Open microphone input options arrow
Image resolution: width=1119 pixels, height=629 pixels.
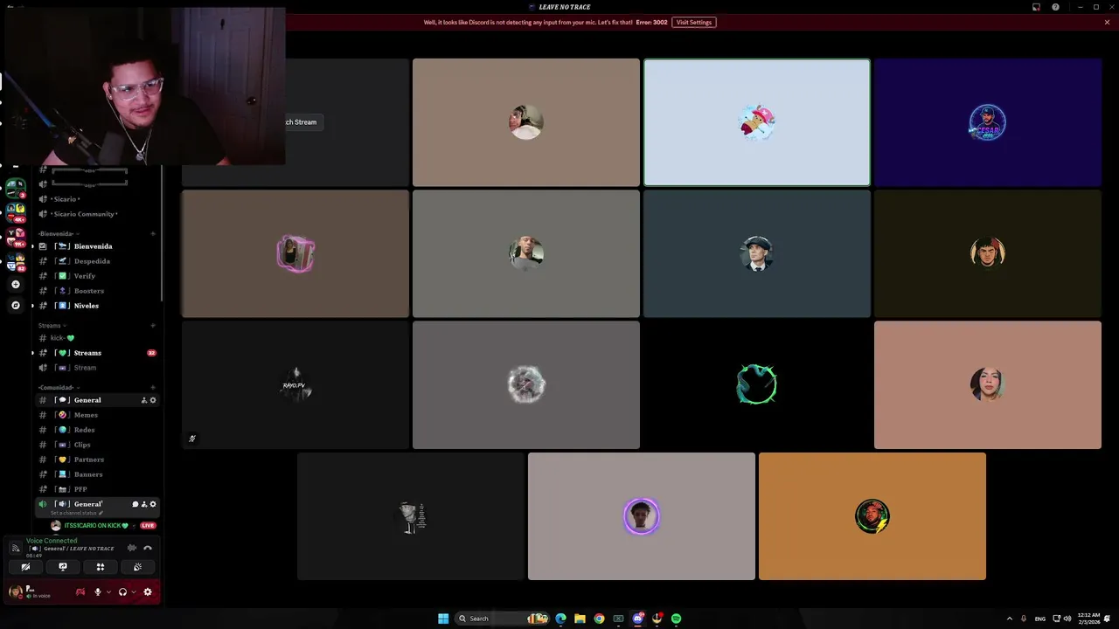click(108, 592)
